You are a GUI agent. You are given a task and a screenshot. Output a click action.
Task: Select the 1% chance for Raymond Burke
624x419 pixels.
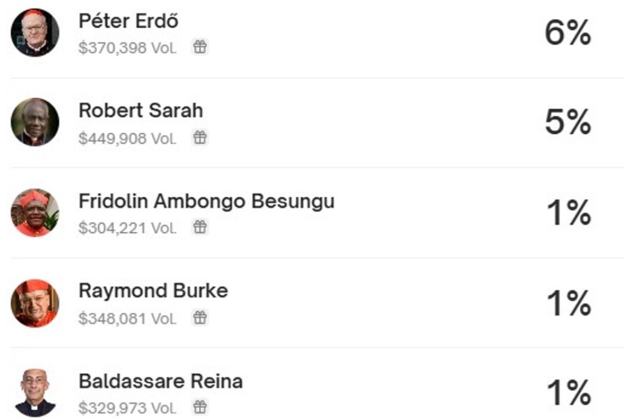pos(569,303)
